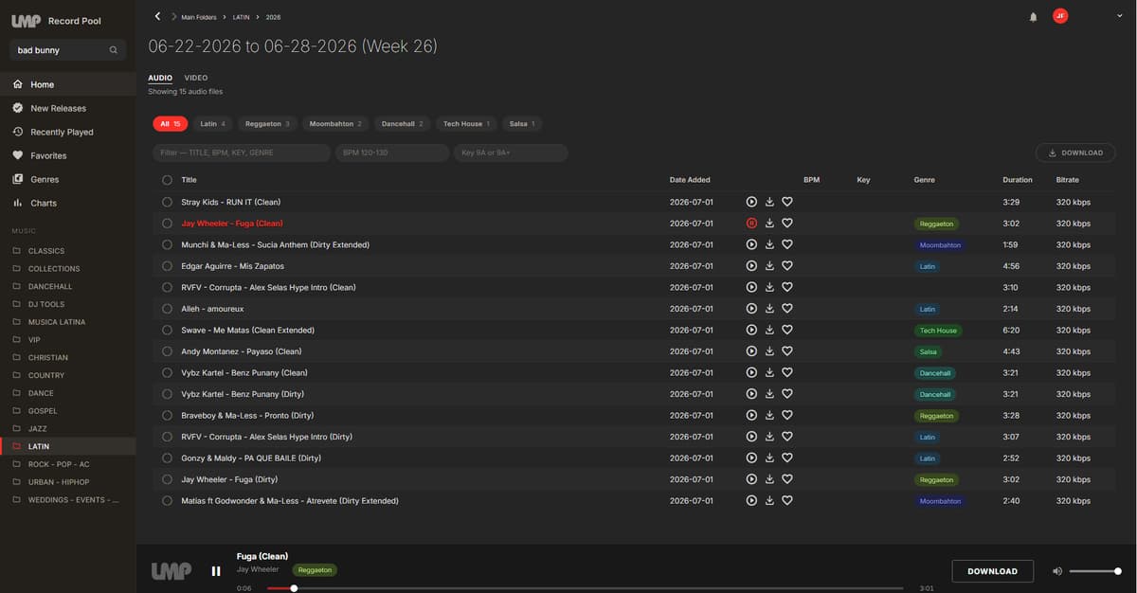Screen dimensions: 1137x593
Task: Switch to the AUDIO tab
Action: click(x=160, y=78)
